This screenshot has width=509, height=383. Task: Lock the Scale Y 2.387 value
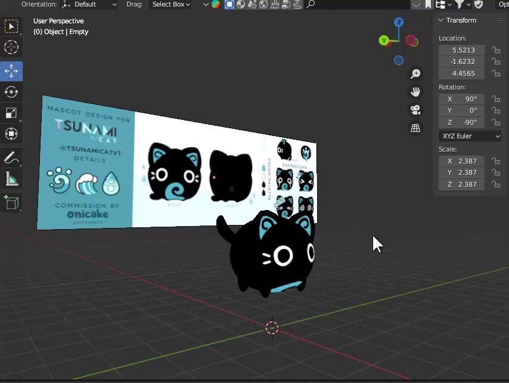click(496, 172)
